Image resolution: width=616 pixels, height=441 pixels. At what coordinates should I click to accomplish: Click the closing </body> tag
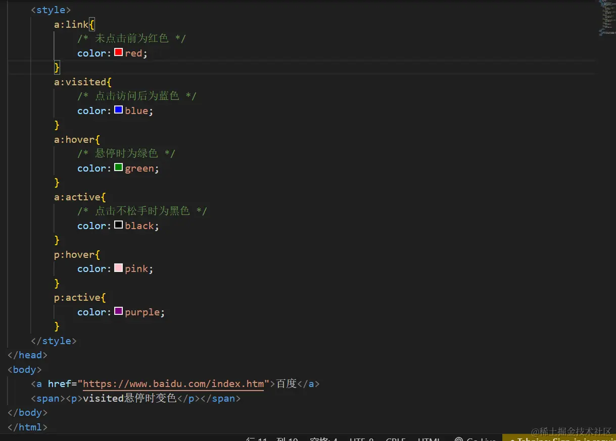click(28, 413)
